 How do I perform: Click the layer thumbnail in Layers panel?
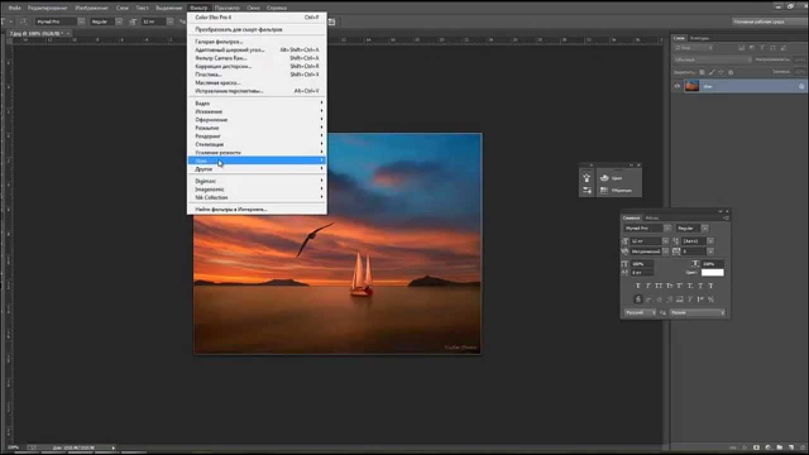pos(692,86)
